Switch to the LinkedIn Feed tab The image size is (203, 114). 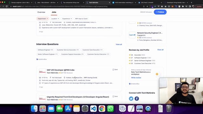pos(150,3)
